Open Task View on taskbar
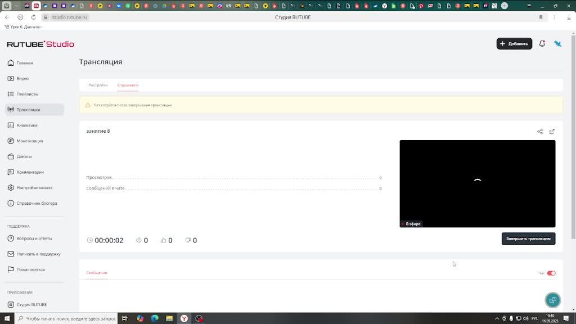This screenshot has height=324, width=576. (125, 318)
